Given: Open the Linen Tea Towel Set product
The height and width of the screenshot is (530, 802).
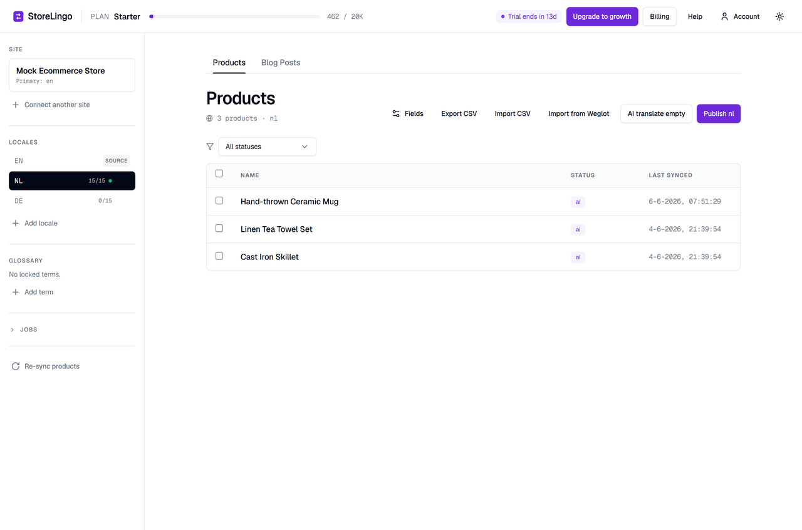Looking at the screenshot, I should 276,229.
